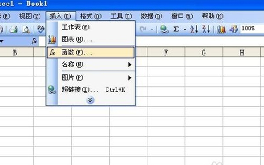Select column F header

tap(166, 52)
